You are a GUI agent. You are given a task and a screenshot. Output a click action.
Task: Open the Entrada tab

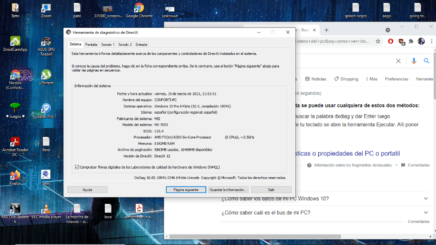(141, 45)
